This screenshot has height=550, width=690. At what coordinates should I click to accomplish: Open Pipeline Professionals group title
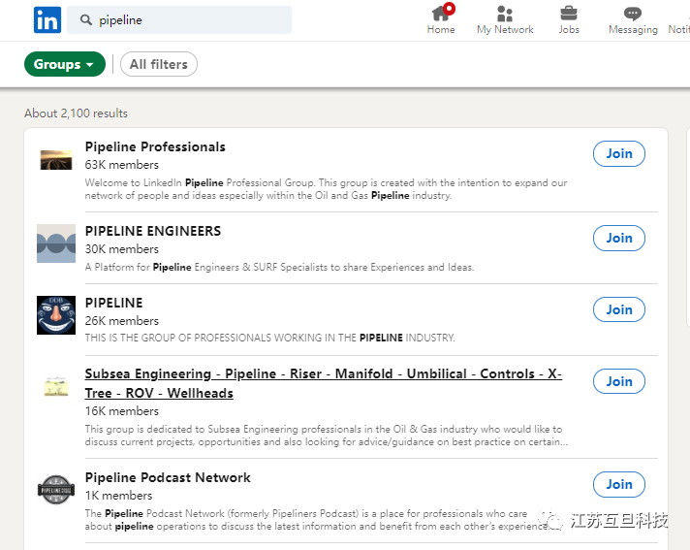(155, 146)
